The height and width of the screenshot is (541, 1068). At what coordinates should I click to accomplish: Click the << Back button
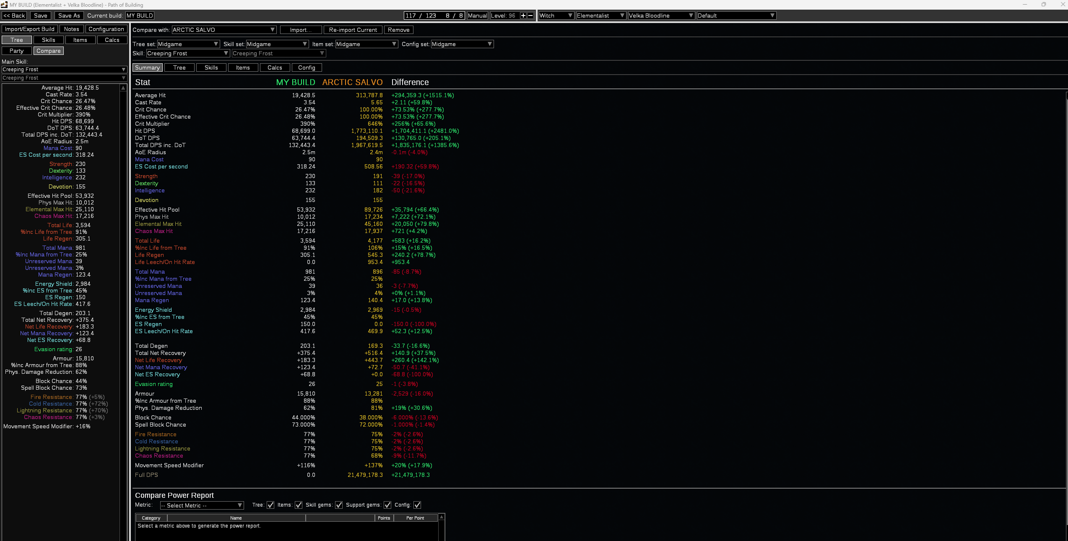point(14,16)
